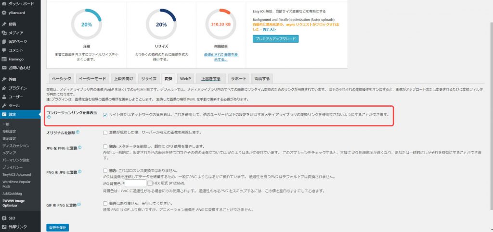Click the JPG 背景色 input field
The width and height of the screenshot is (493, 232).
[135, 183]
